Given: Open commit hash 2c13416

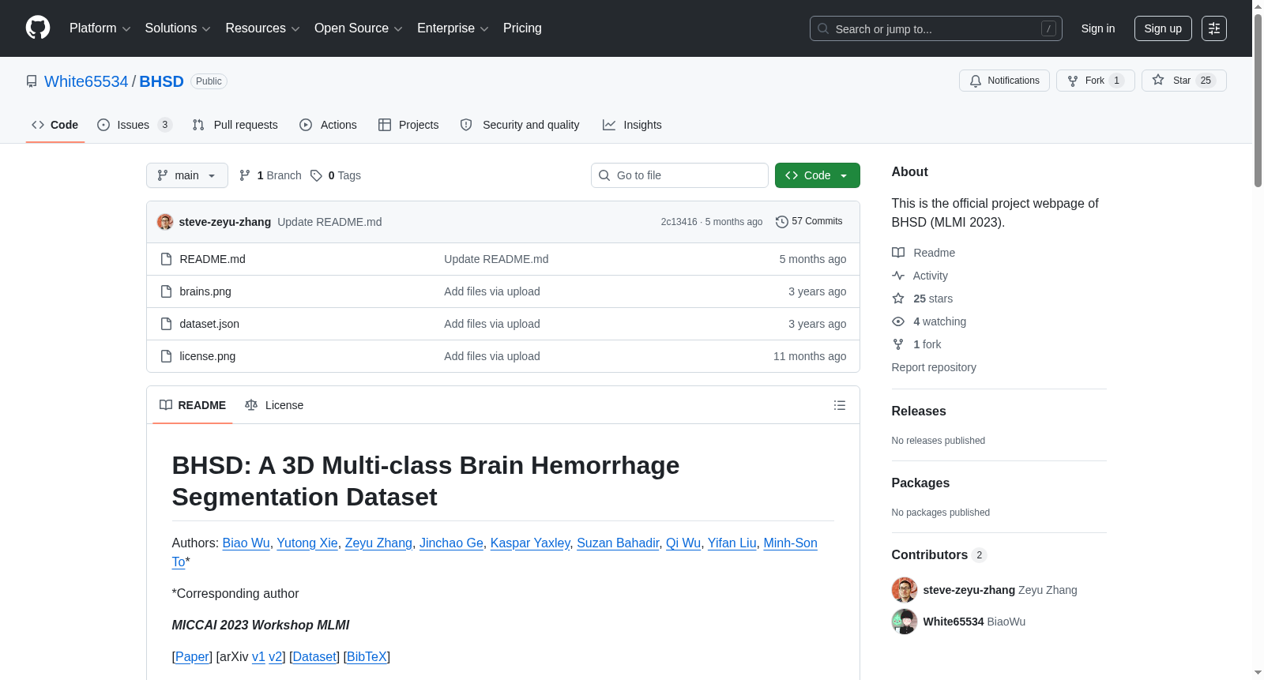Looking at the screenshot, I should coord(679,222).
